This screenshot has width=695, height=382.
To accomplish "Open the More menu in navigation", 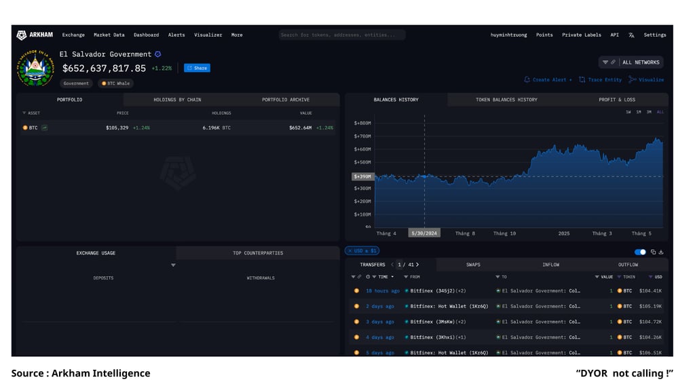I will (x=237, y=35).
